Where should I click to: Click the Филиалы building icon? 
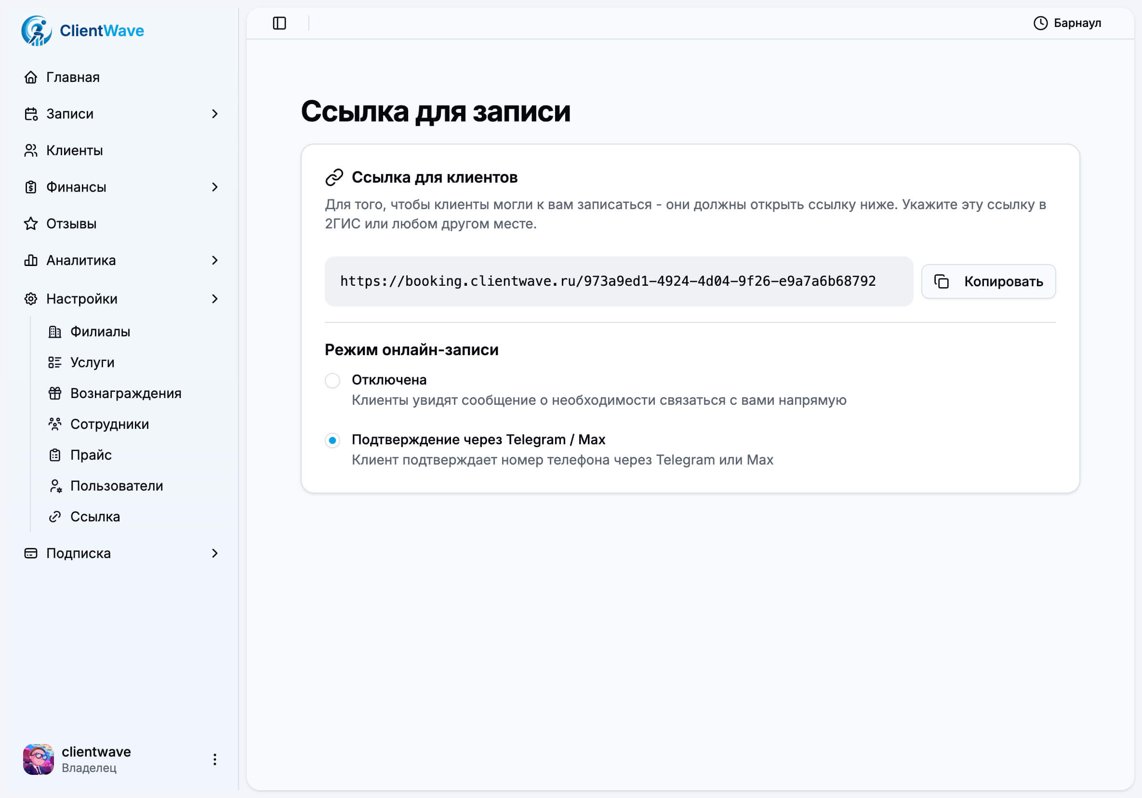coord(55,332)
